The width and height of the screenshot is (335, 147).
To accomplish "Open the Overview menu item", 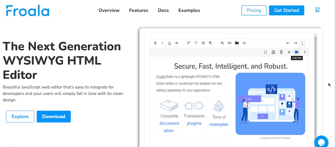I will tap(109, 10).
